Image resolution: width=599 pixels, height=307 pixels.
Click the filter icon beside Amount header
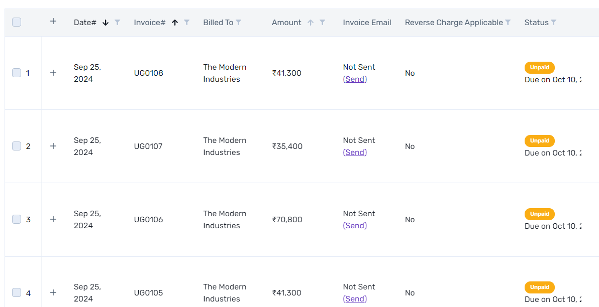tap(323, 23)
